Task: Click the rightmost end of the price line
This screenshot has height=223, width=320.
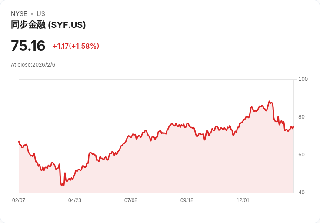Action: tap(293, 127)
